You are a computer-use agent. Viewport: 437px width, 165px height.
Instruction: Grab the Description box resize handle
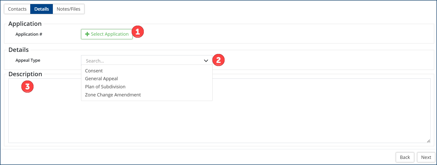[x=428, y=141]
